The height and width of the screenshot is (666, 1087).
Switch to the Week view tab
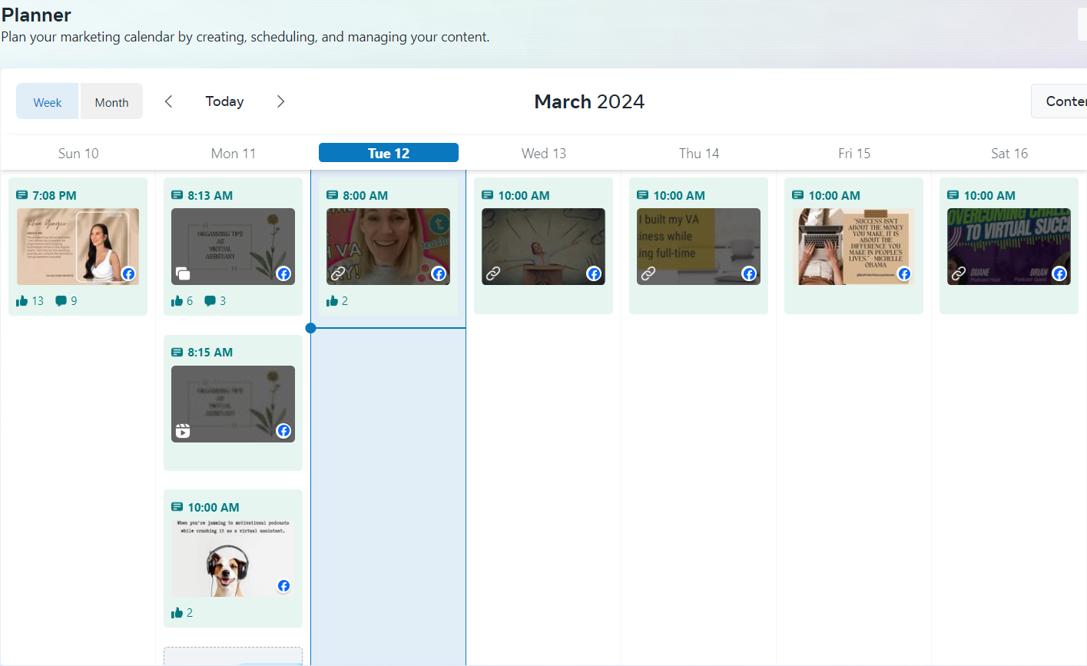click(48, 101)
